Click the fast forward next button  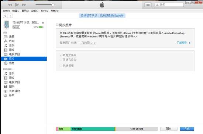pos(24,5)
